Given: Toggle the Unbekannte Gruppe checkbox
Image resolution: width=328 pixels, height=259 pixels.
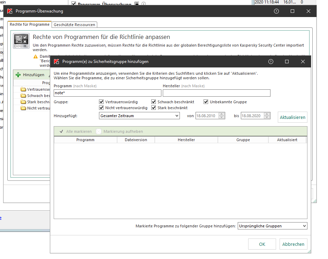Looking at the screenshot, I should 206,102.
